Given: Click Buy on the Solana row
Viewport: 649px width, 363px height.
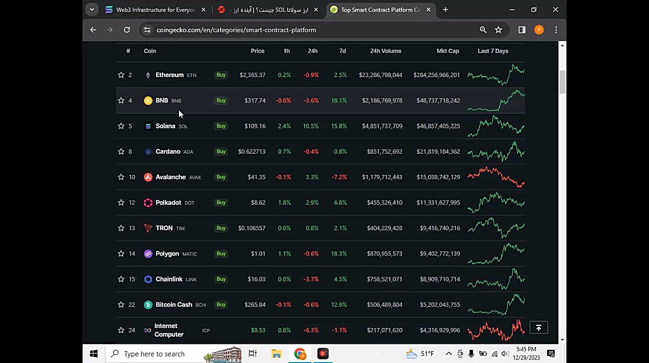Looking at the screenshot, I should [x=221, y=126].
